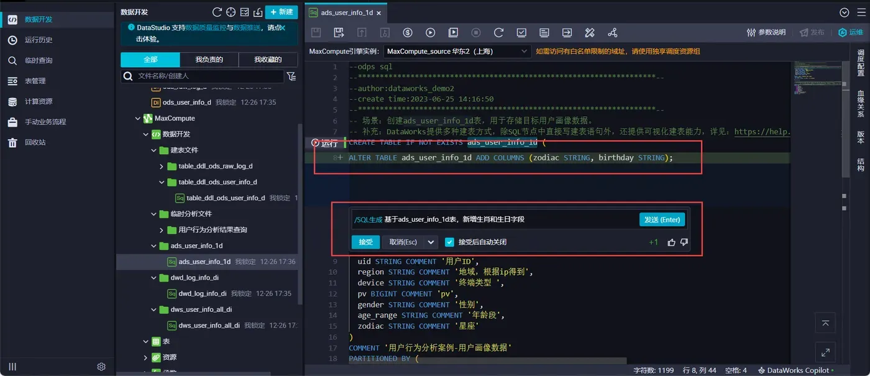Click the save icon in editor toolbar

tap(316, 32)
